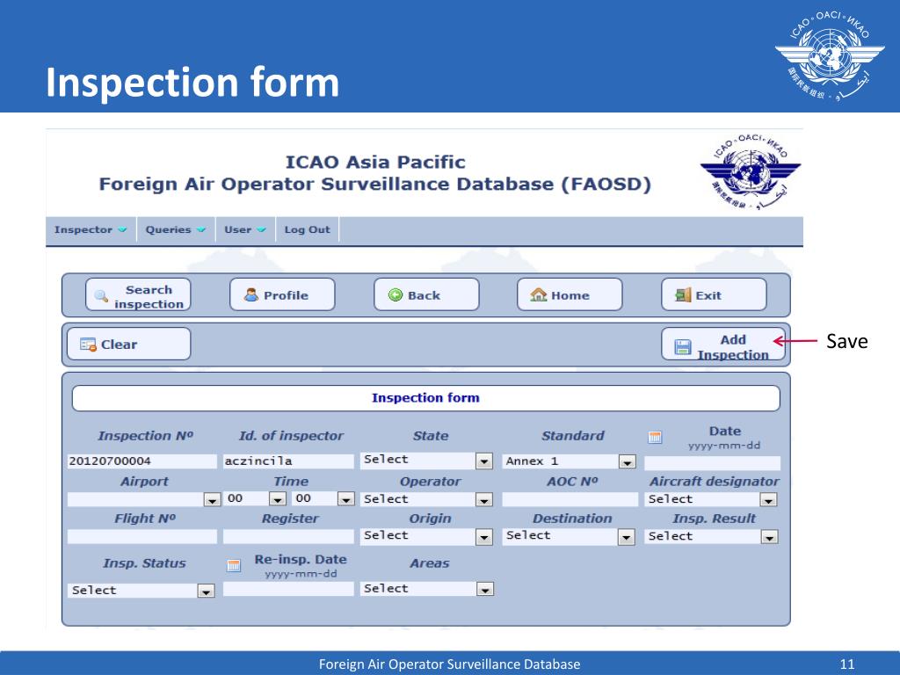Click the Search inspection magnifier icon
Image resolution: width=900 pixels, height=675 pixels.
pos(101,296)
